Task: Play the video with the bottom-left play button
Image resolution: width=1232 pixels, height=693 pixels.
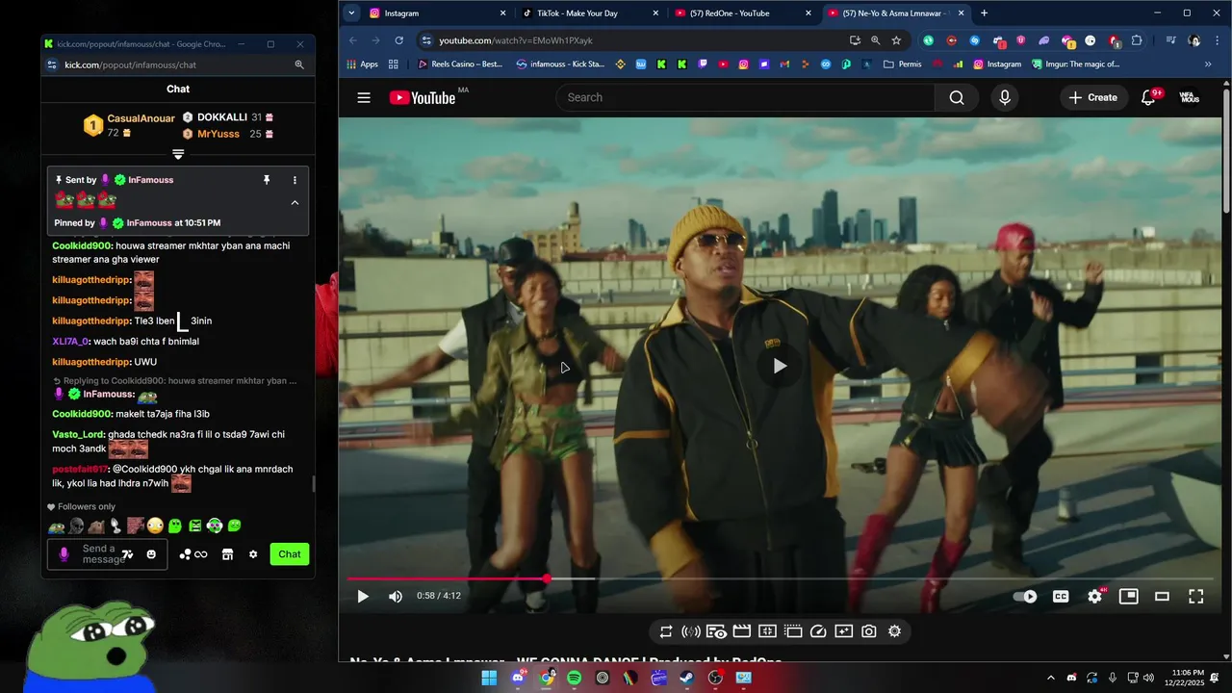Action: click(x=363, y=596)
